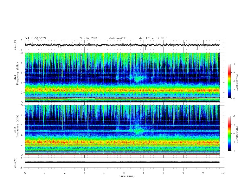Click the ch.2 colorbar log(PSD) label
Screen dimensions: 251x194
[237, 135]
